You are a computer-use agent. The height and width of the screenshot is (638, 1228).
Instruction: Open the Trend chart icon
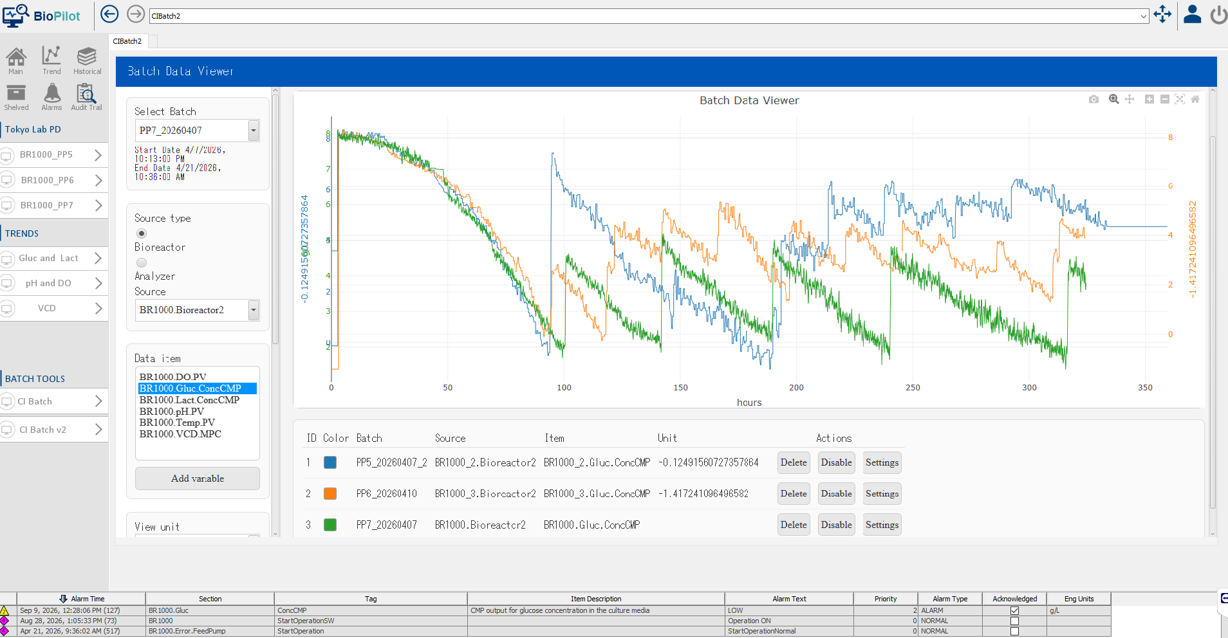(x=51, y=60)
